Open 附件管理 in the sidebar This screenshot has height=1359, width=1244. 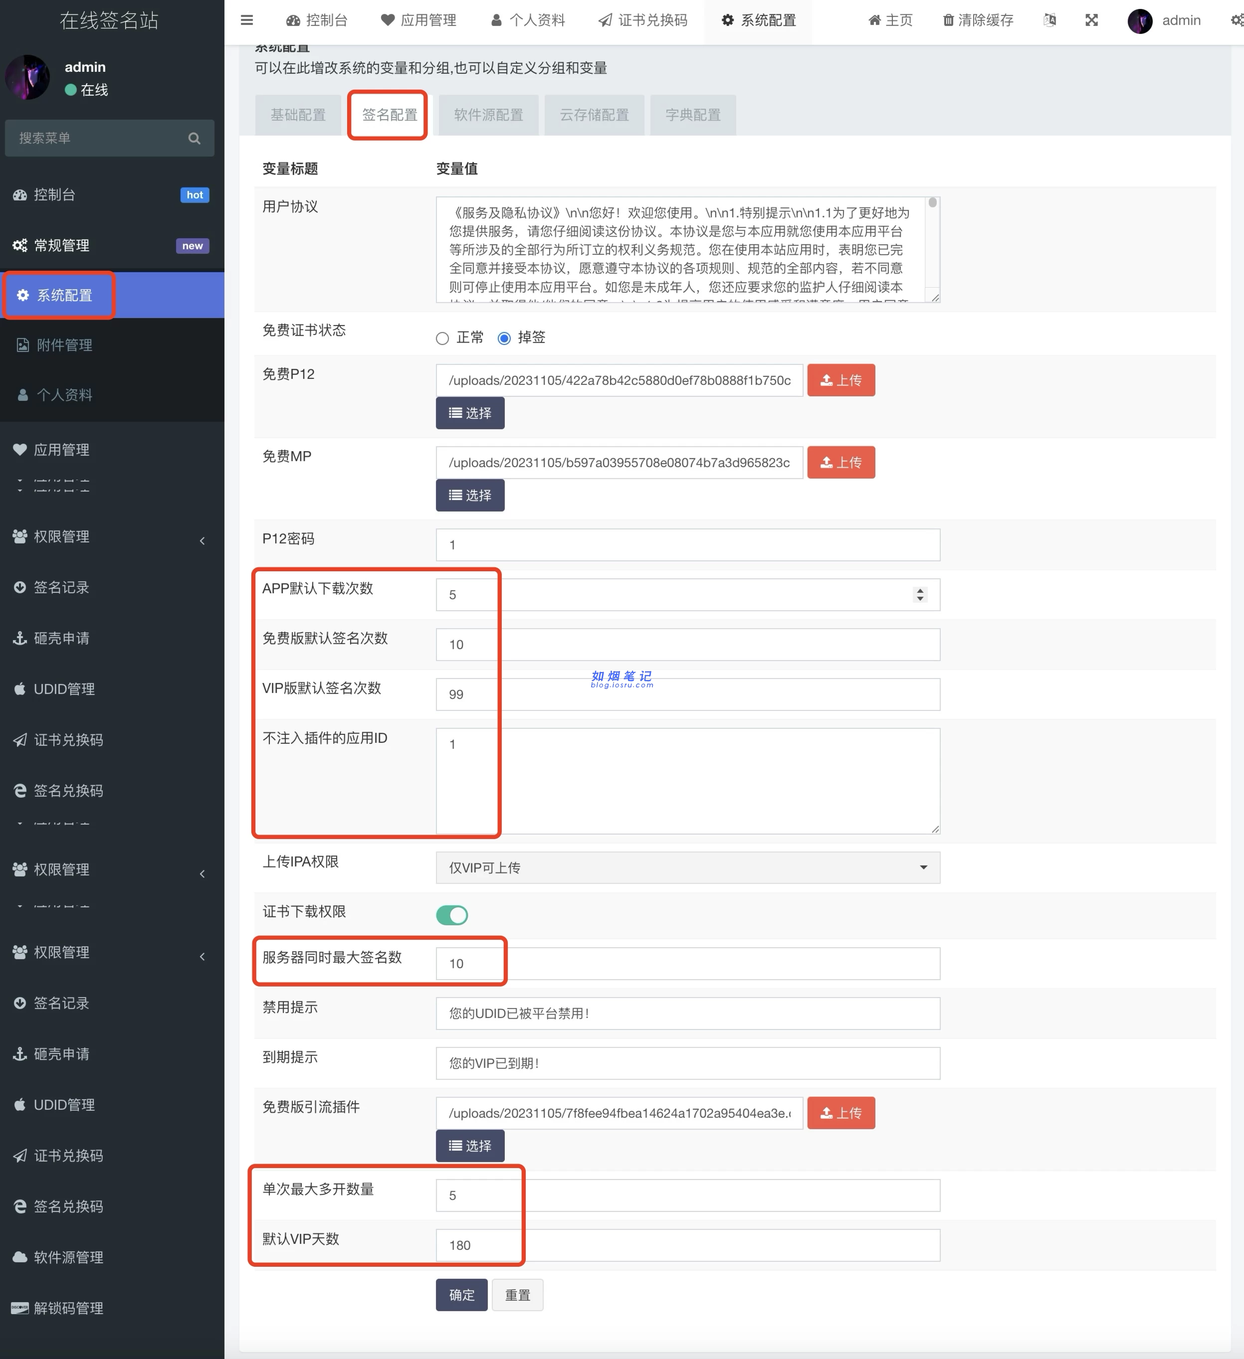[112, 345]
